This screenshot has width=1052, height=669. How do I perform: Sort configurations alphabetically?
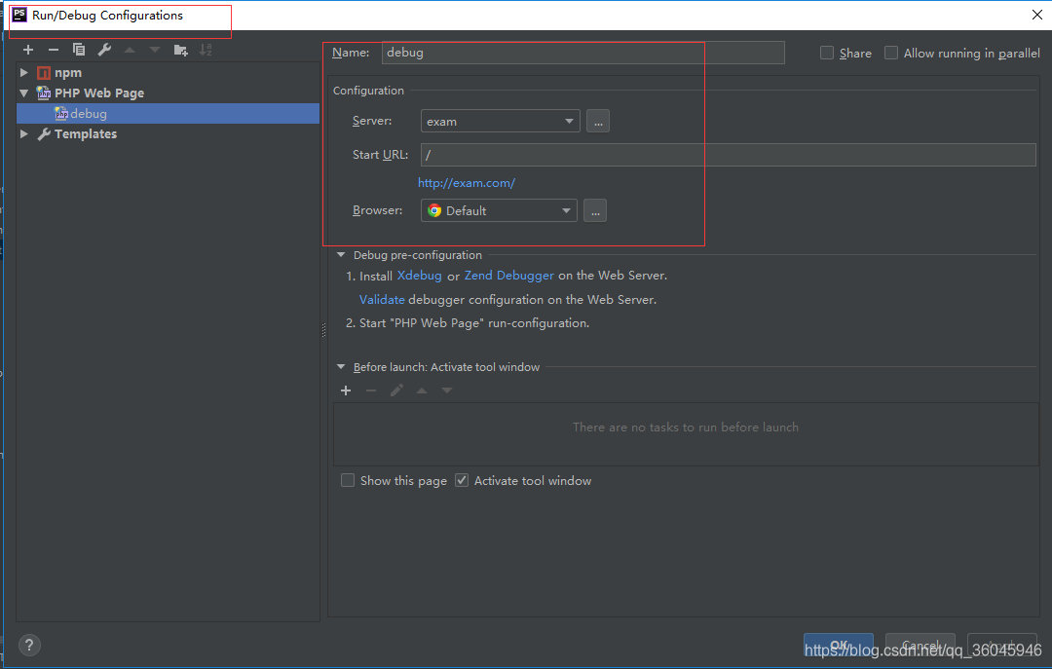click(206, 49)
